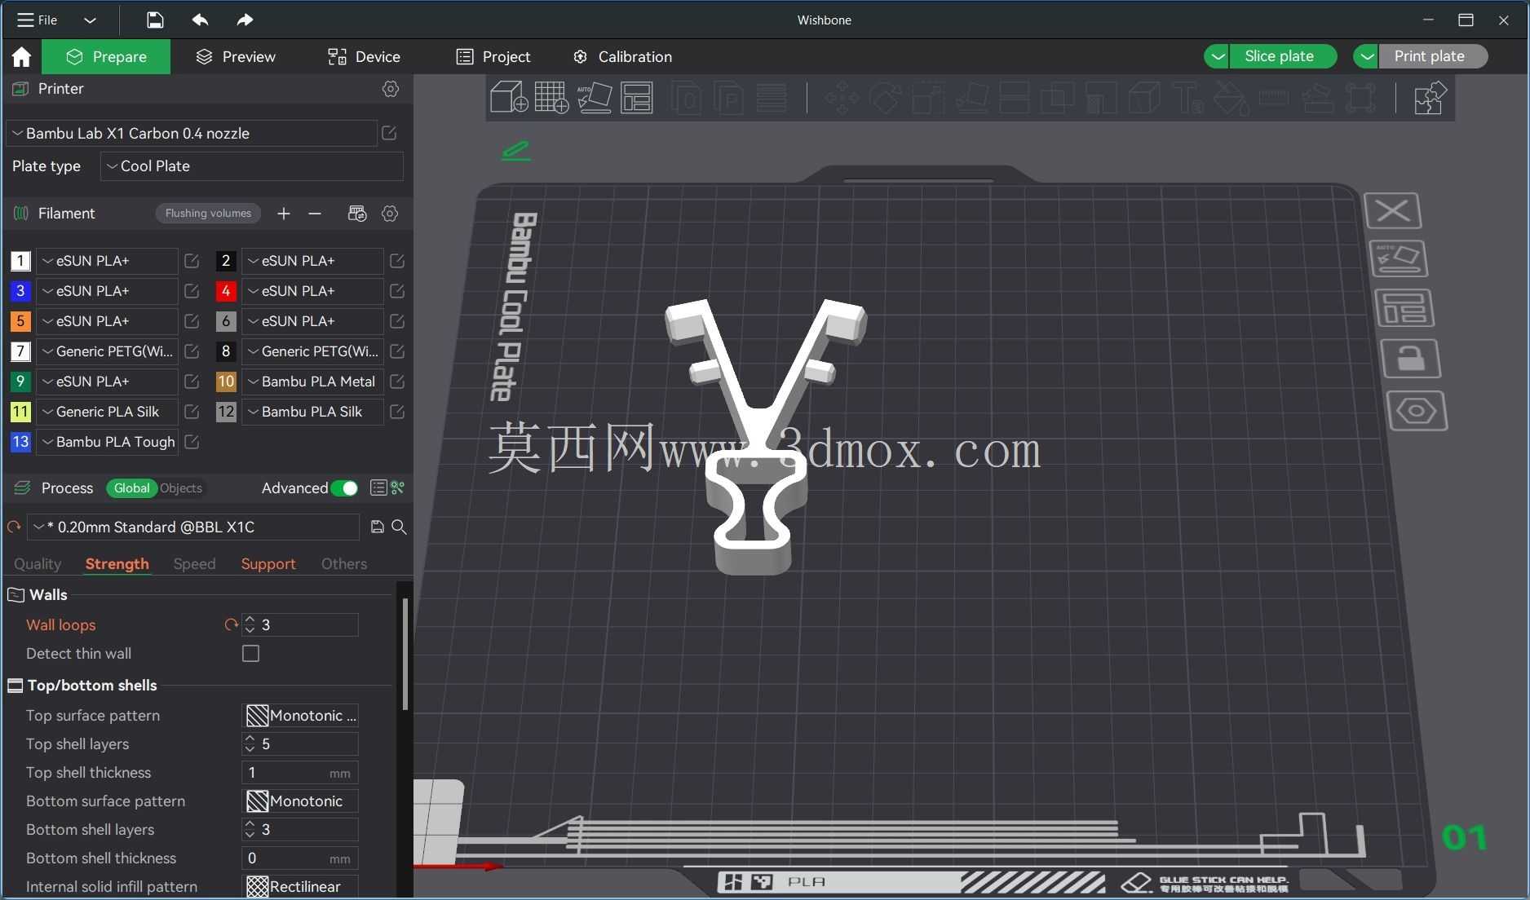Click filament 4 red color swatch
1530x900 pixels.
(226, 291)
